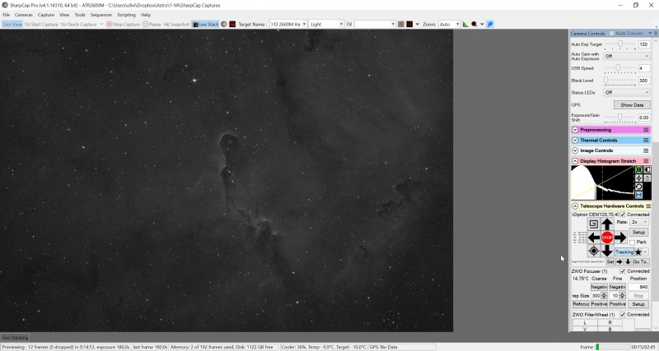Toggle the Tracking button
Image resolution: width=659 pixels, height=351 pixels.
coord(624,252)
